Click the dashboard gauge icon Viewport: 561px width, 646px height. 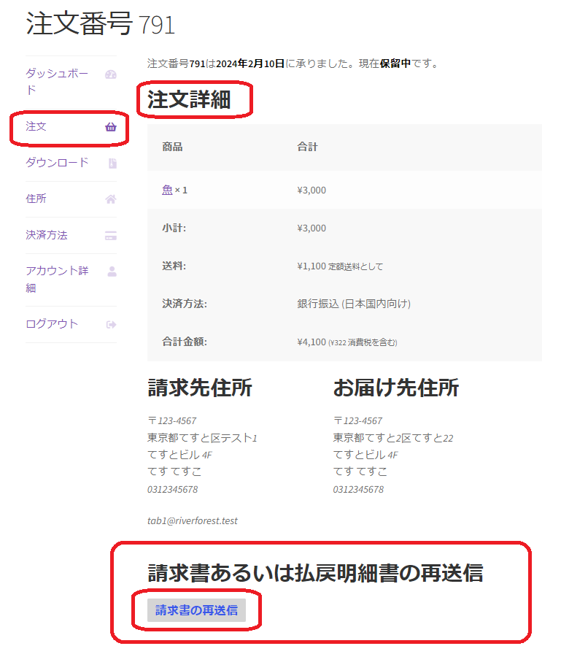tap(111, 74)
